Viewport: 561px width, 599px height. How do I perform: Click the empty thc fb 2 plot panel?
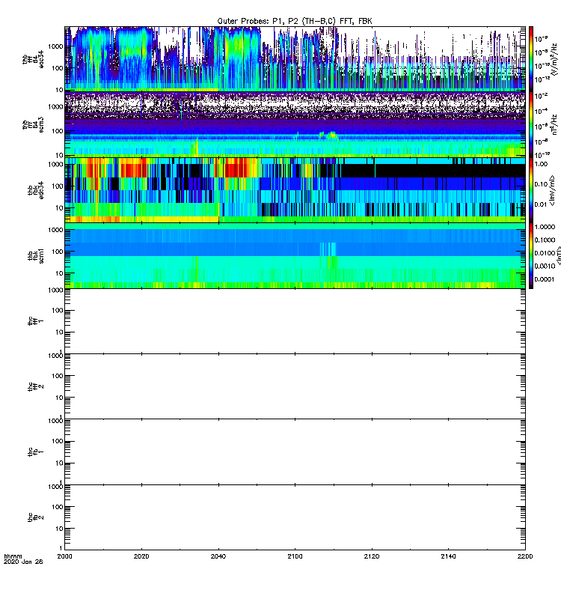pos(295,517)
